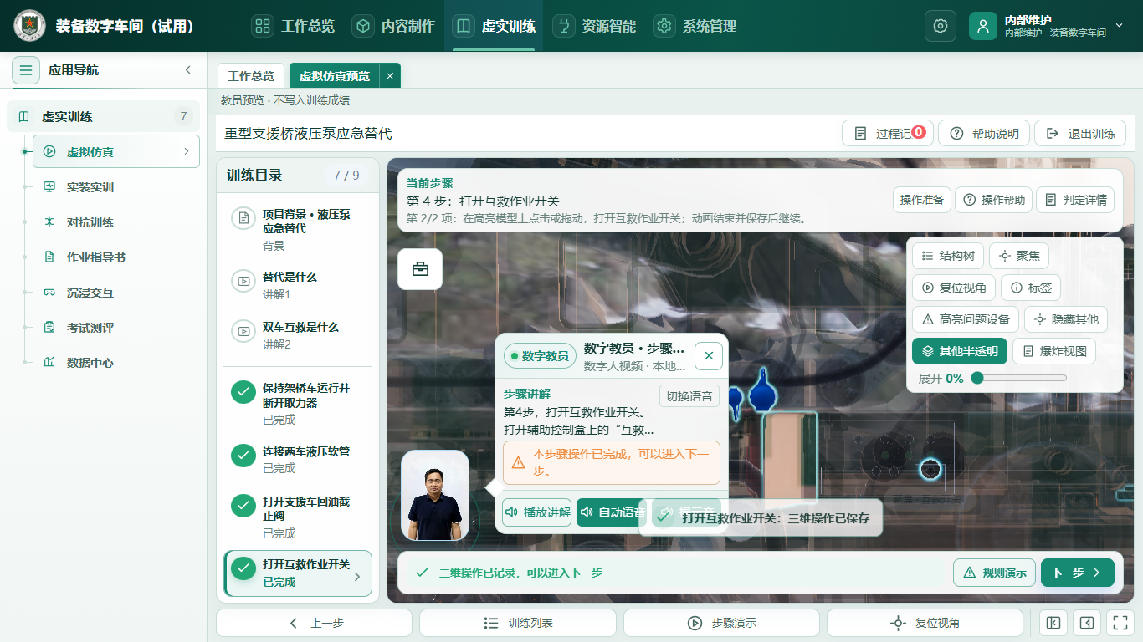Screen dimensions: 1143x642
Task: Collapse left panel with bottom bar icon
Action: 1053,623
